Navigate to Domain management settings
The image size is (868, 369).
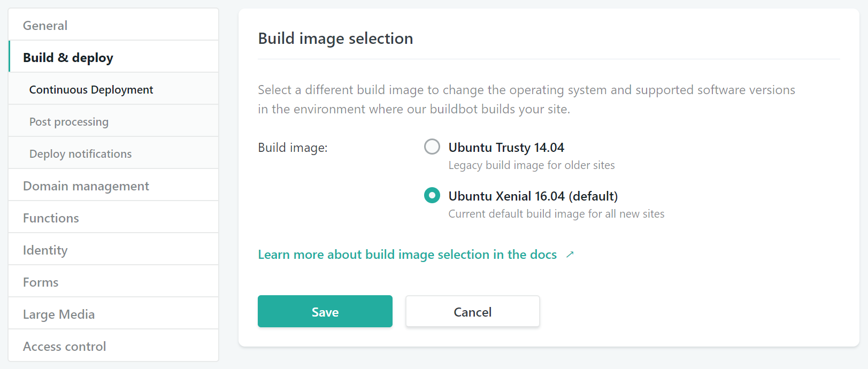click(x=86, y=186)
